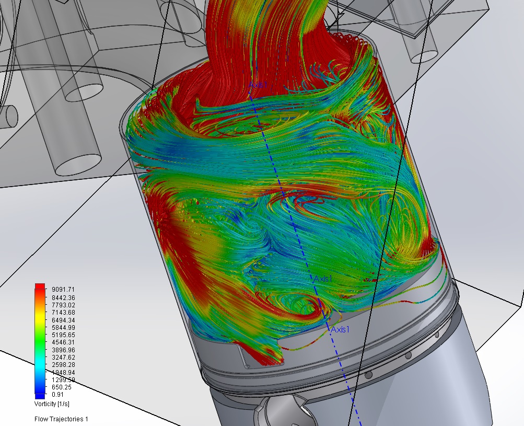
Task: Click the legend value 5844.99
Action: click(x=63, y=328)
